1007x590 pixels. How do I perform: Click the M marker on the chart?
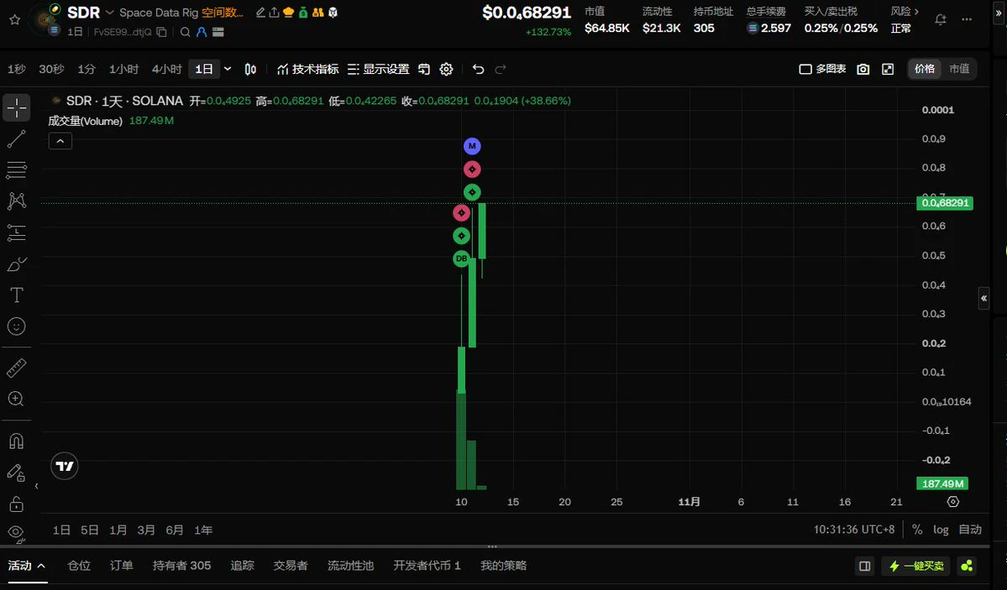[472, 146]
